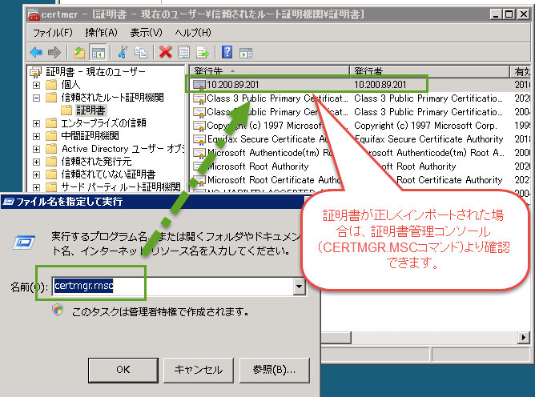
Task: Click キャンセル in the Run dialog
Action: 199,370
